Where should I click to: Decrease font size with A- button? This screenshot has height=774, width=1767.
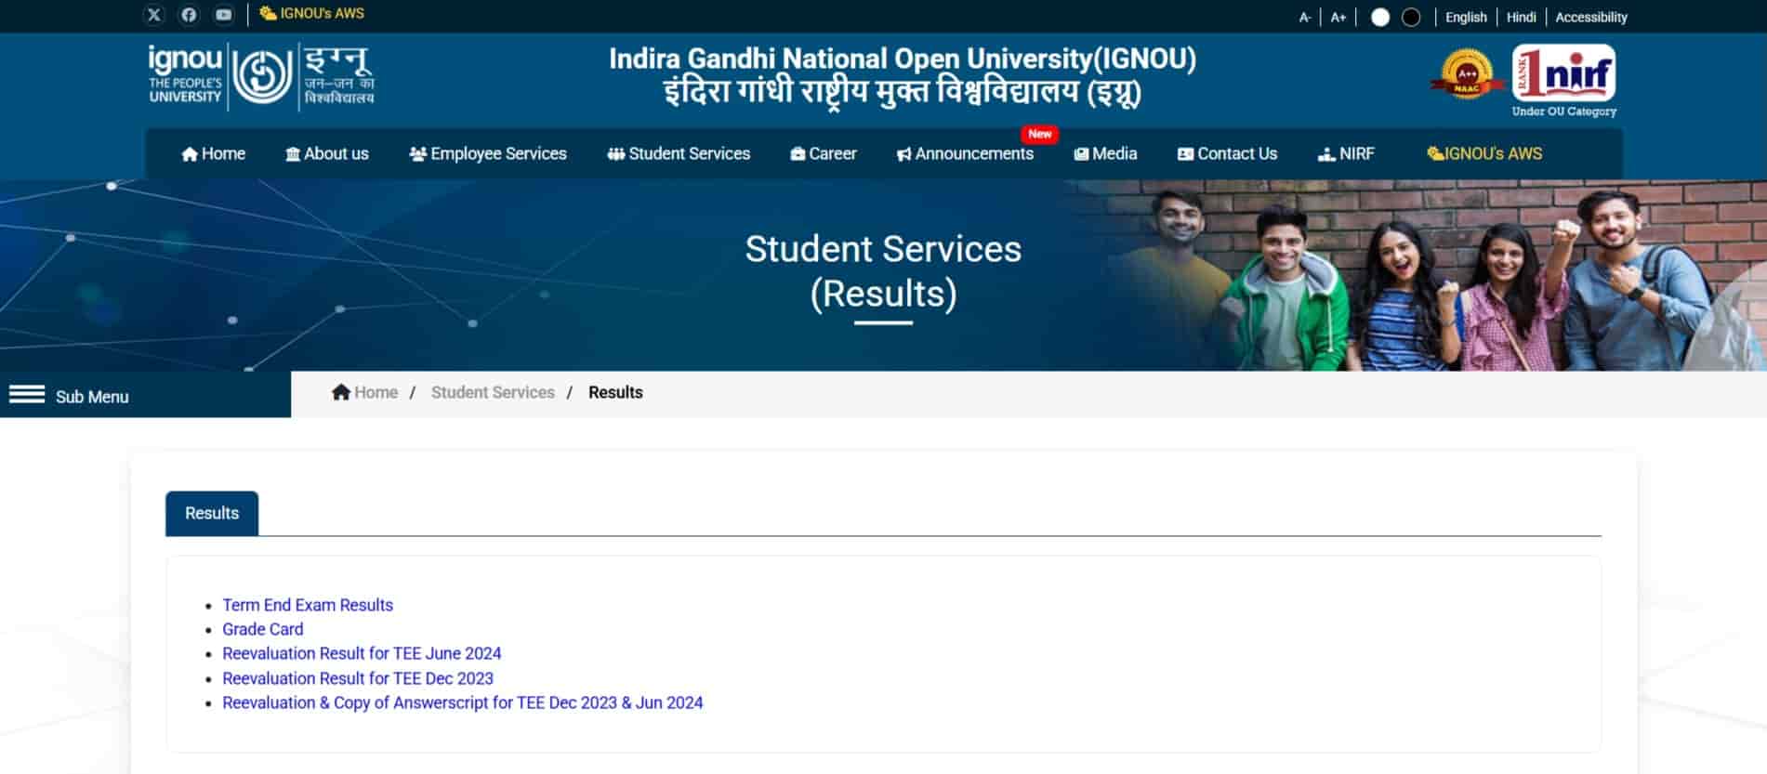[1305, 17]
